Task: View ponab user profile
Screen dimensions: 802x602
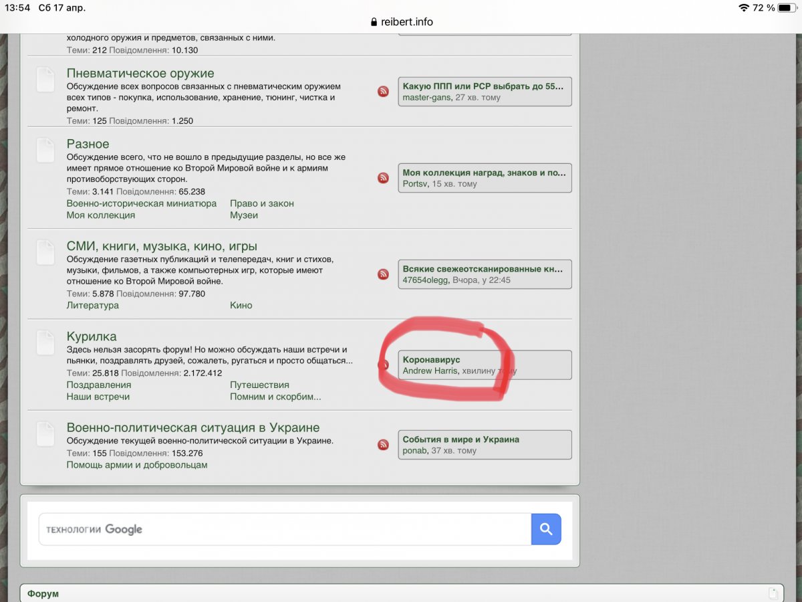Action: (414, 451)
